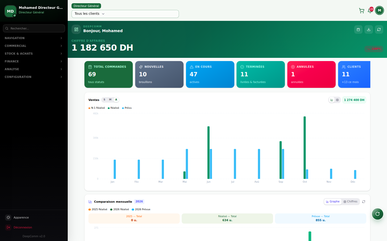Image resolution: width=387 pixels, height=241 pixels.
Task: Switch Ventes chart to A period
Action: tap(116, 100)
